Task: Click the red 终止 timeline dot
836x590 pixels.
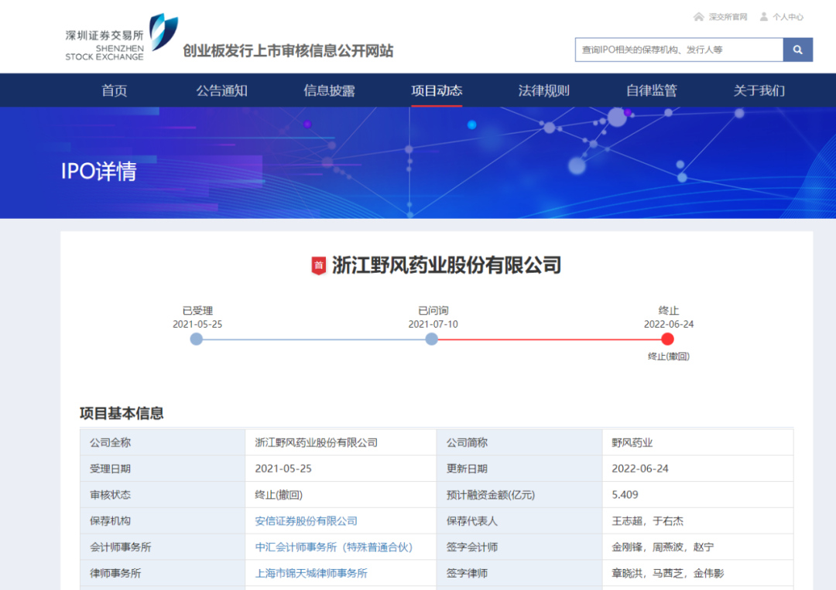Action: [667, 339]
